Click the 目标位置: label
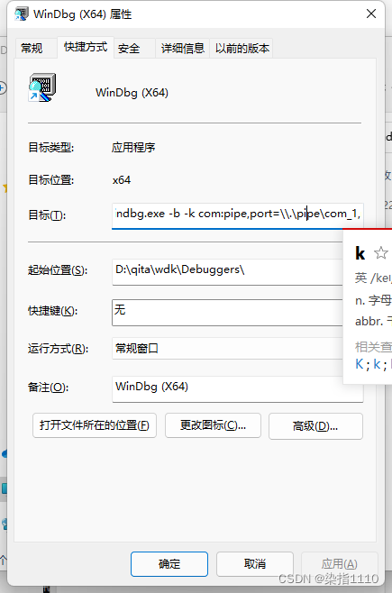Screen dimensions: 392x593 tap(51, 180)
